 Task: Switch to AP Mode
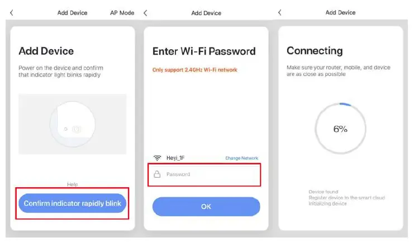pyautogui.click(x=122, y=12)
